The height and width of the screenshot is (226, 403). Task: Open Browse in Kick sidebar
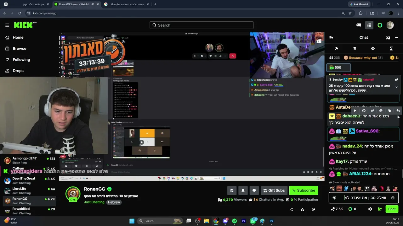[x=20, y=48]
